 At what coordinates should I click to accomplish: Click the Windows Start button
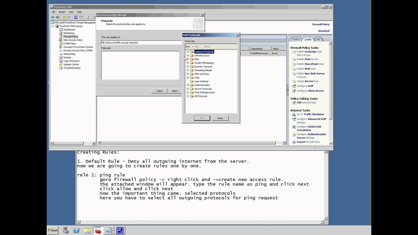(53, 230)
